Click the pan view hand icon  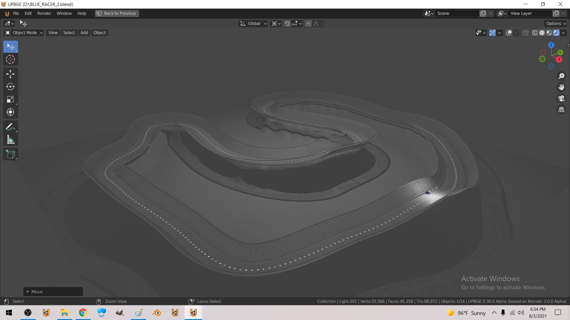[561, 87]
